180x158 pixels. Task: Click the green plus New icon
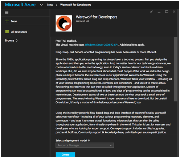pyautogui.click(x=7, y=21)
